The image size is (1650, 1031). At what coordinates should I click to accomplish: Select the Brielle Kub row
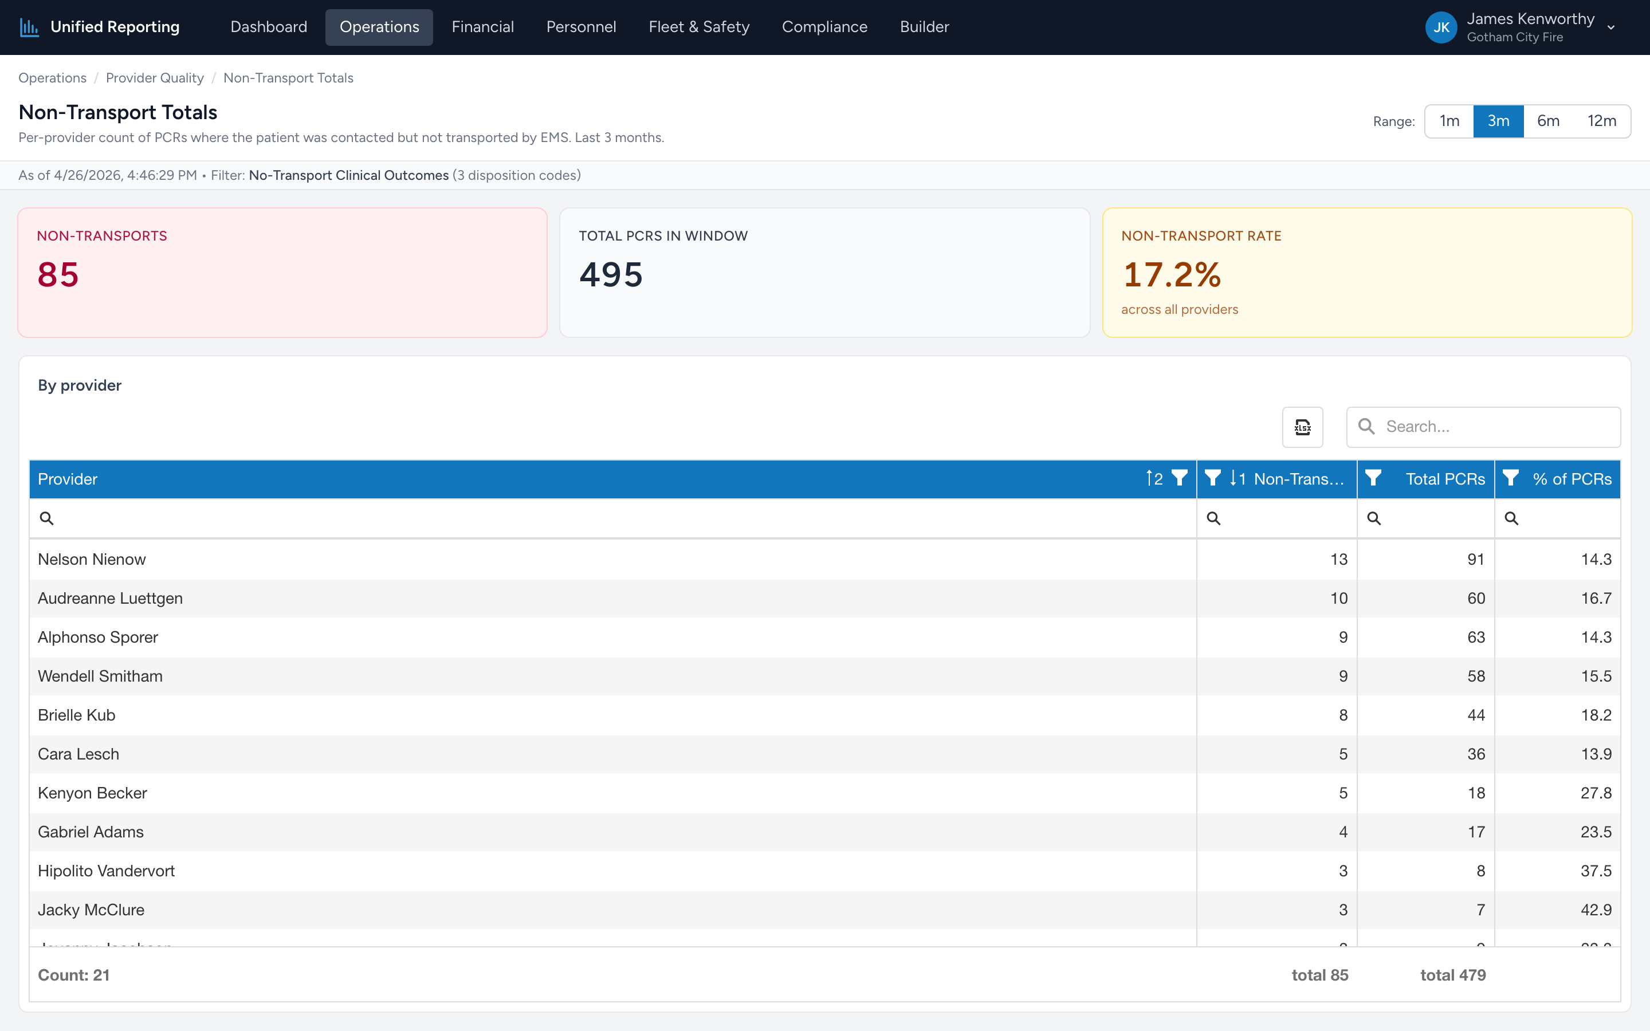tap(824, 715)
